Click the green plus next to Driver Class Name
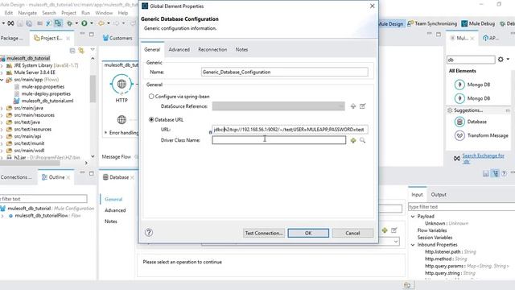 pyautogui.click(x=353, y=140)
